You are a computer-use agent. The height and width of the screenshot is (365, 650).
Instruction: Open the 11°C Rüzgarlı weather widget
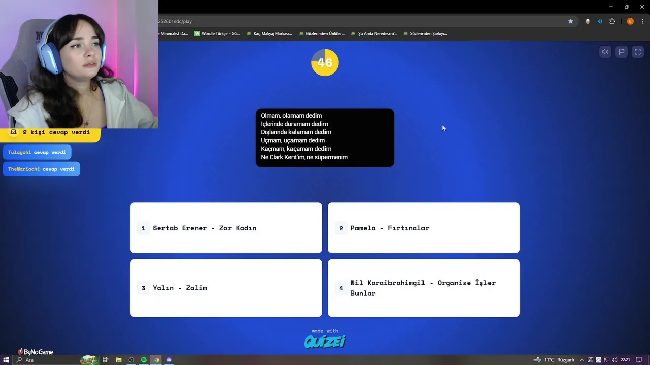coord(554,360)
